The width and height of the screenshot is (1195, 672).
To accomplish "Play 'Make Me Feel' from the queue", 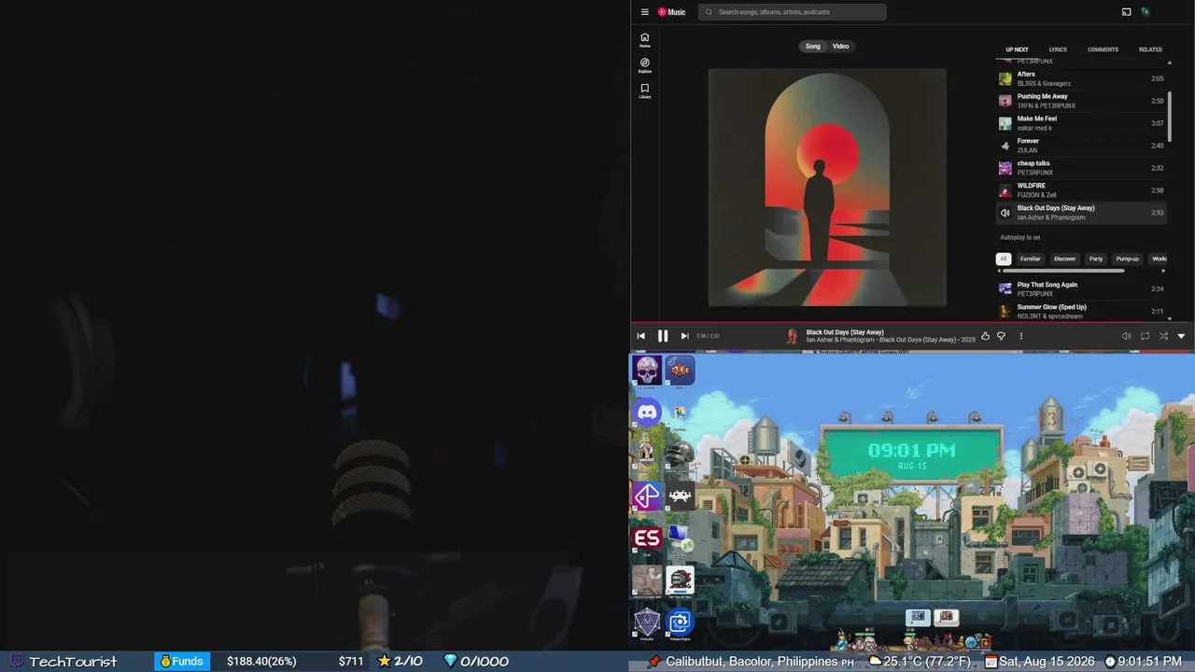I will point(1081,123).
